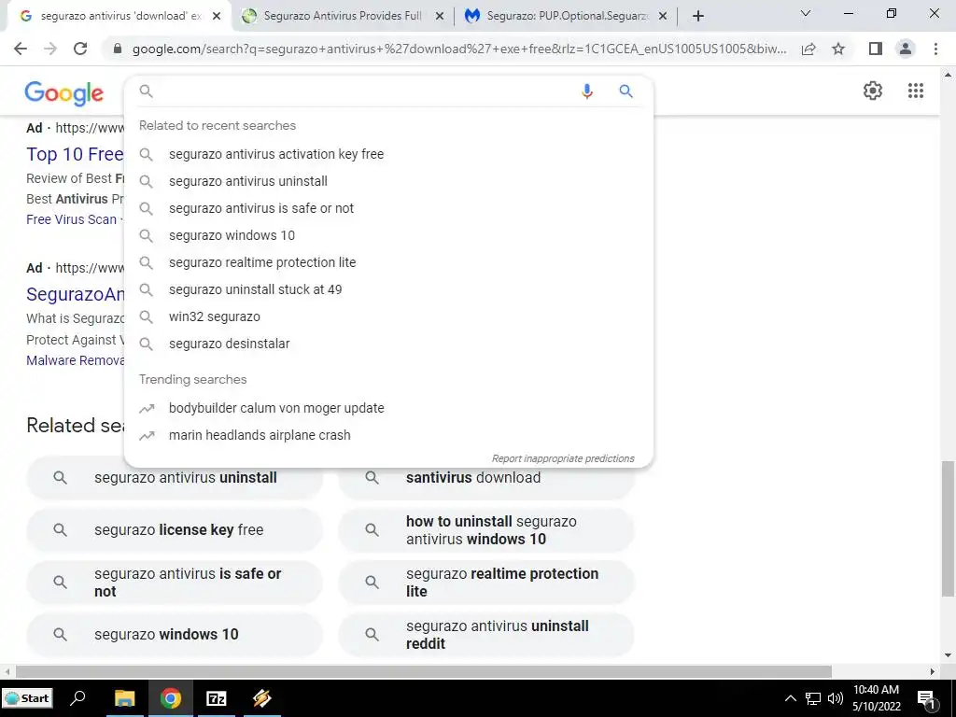Click the browser forward arrow
956x717 pixels.
pos(50,49)
